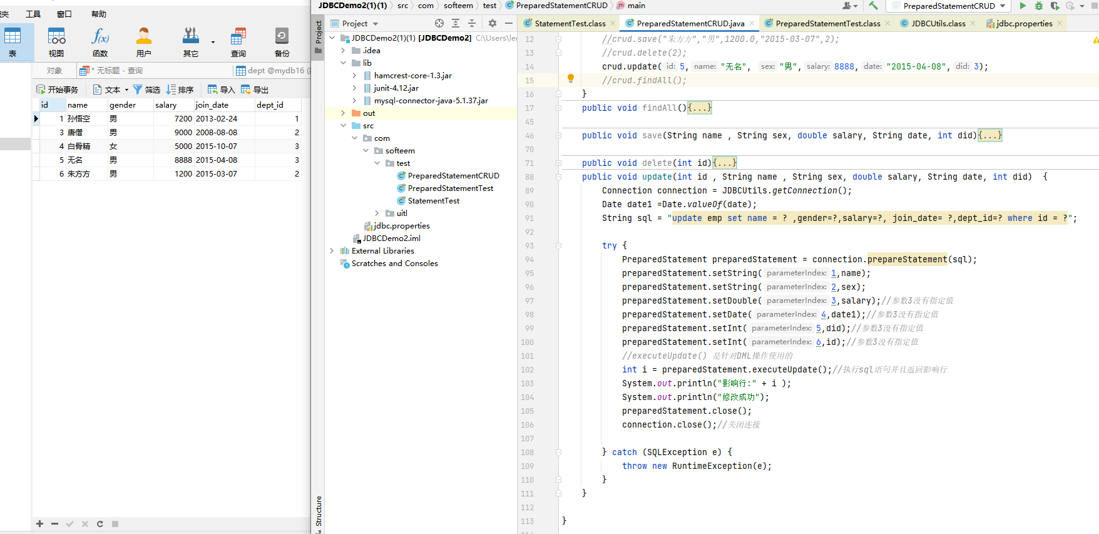Viewport: 1099px width, 534px height.
Task: Add a record with the plus icon
Action: coord(39,524)
